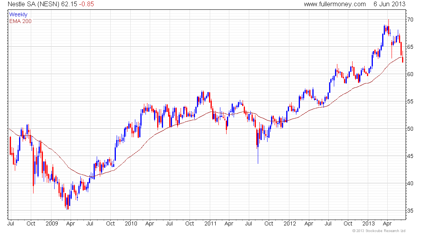This screenshot has width=429, height=234.
Task: Click the red change value -0.85
Action: (x=86, y=4)
